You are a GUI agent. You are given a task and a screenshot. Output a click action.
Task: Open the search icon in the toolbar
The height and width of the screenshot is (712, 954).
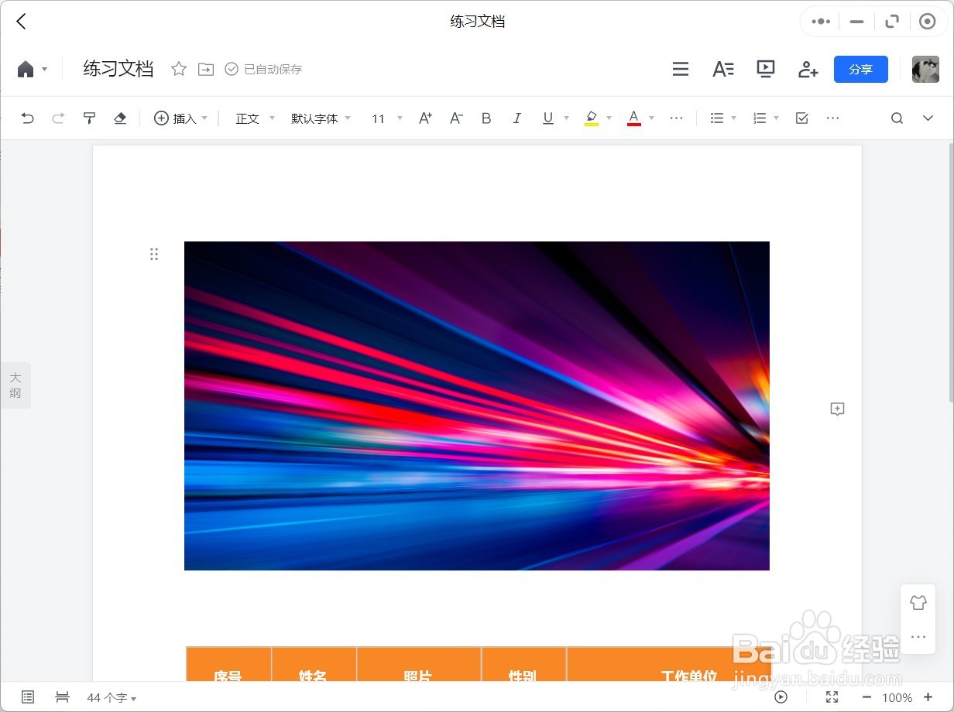[x=896, y=118]
